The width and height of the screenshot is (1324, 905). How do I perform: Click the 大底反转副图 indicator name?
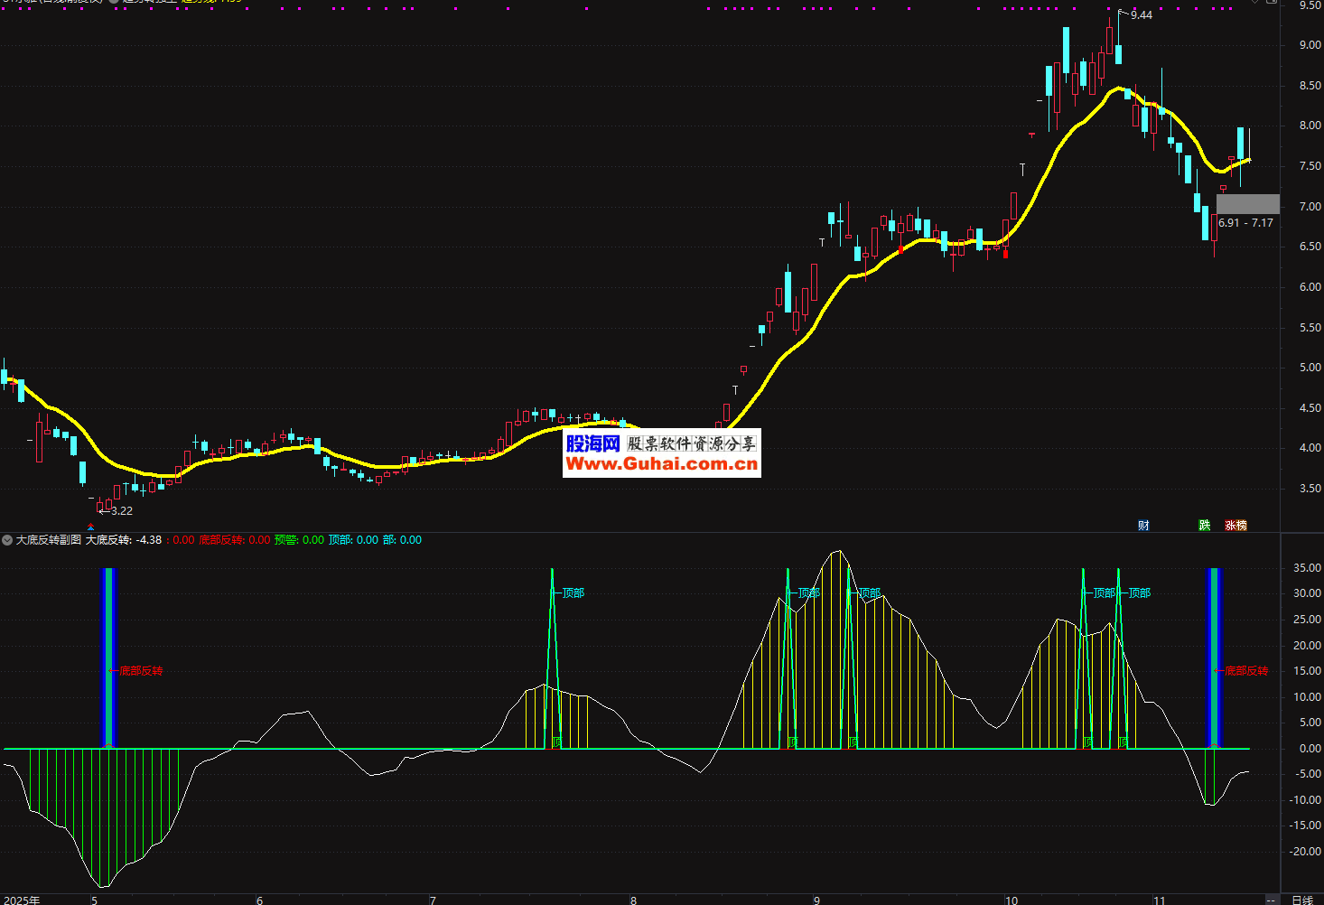pos(49,540)
